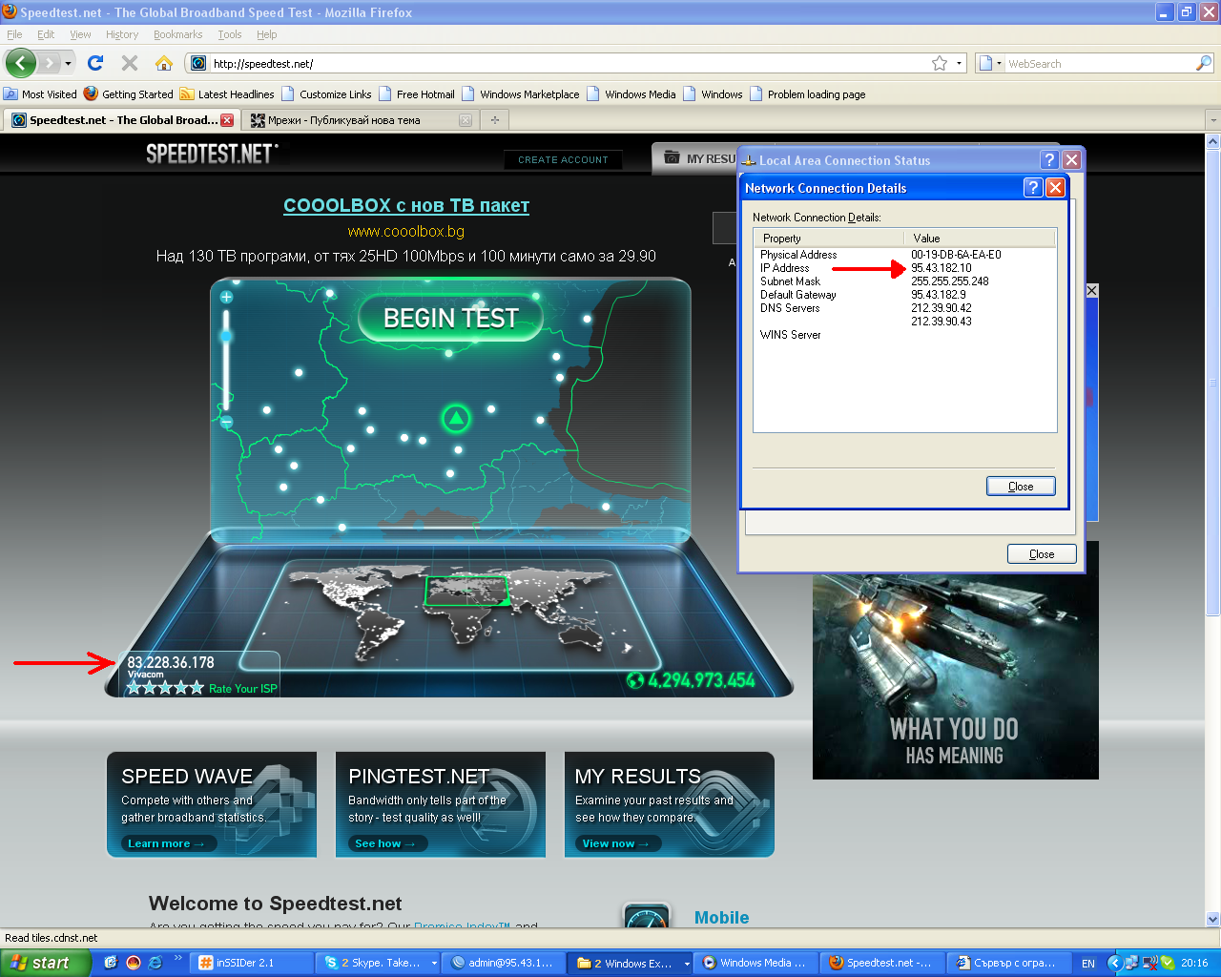
Task: Open the Getting Started bookmark
Action: pos(129,94)
